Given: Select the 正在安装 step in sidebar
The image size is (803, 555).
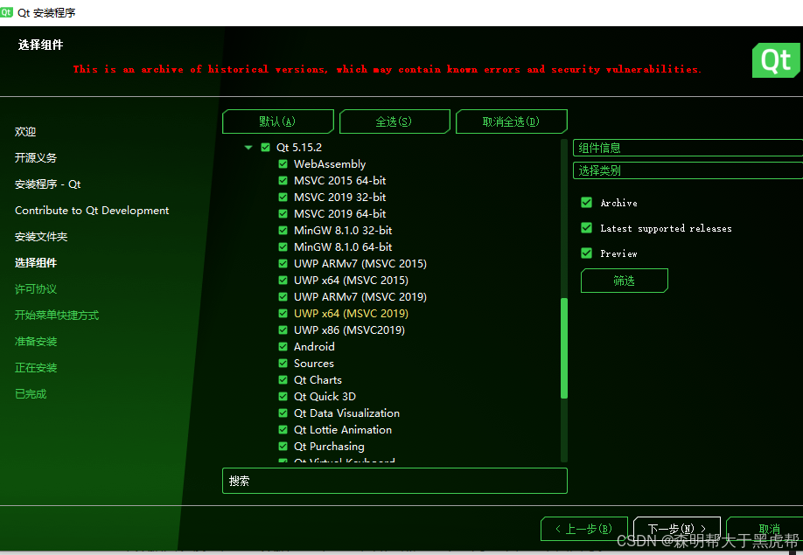Looking at the screenshot, I should [36, 367].
